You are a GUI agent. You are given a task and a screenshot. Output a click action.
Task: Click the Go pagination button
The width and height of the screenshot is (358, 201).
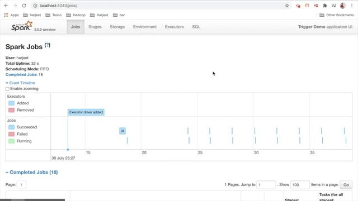click(x=346, y=185)
